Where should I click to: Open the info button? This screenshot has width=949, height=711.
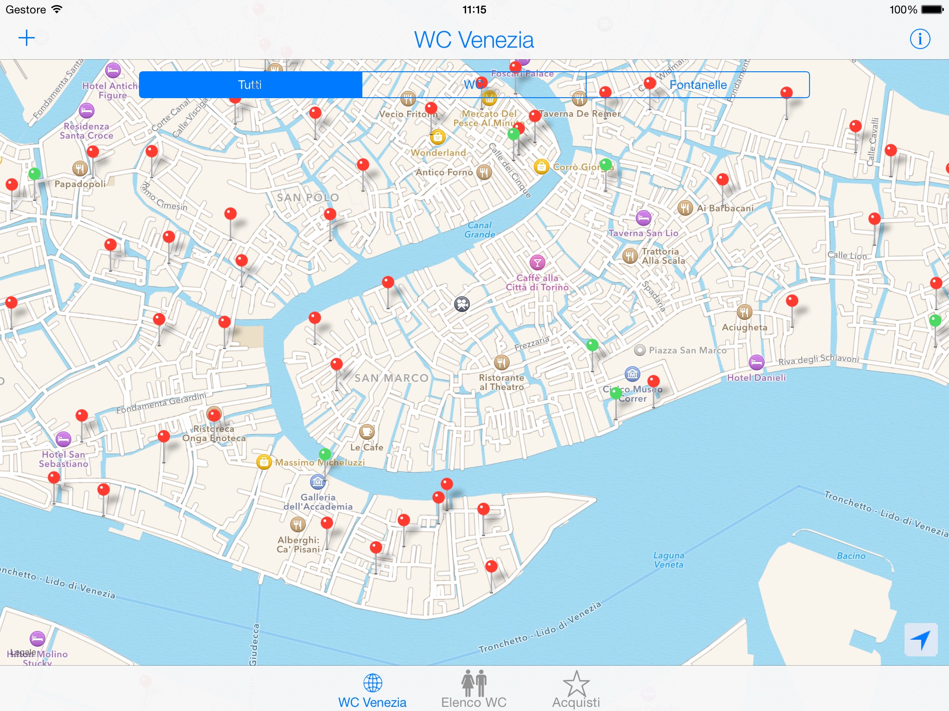(x=920, y=39)
